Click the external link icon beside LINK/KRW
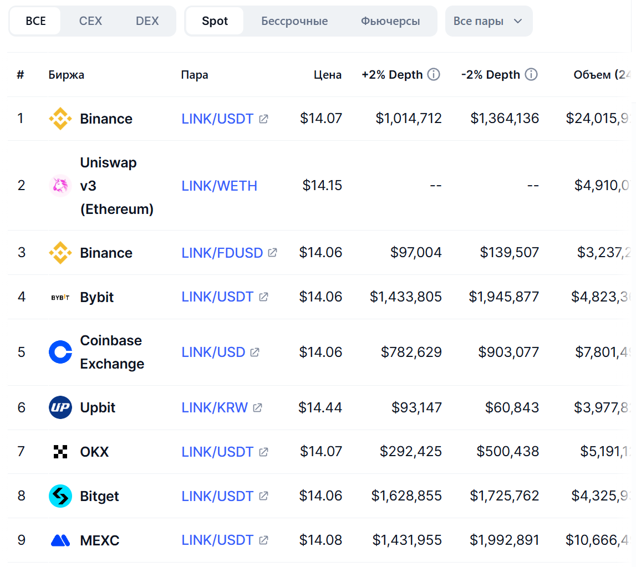This screenshot has height=567, width=636. pos(258,407)
